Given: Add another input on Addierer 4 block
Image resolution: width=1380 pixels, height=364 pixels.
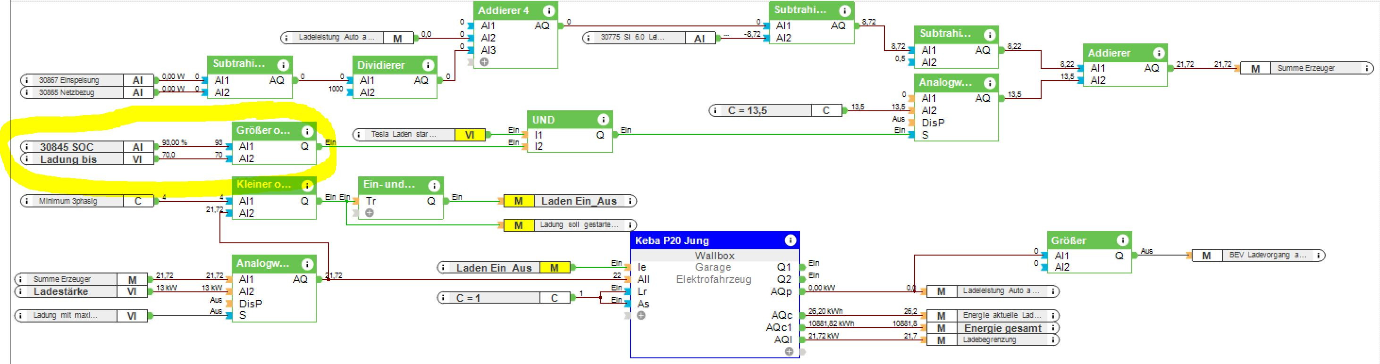Looking at the screenshot, I should click(x=484, y=62).
